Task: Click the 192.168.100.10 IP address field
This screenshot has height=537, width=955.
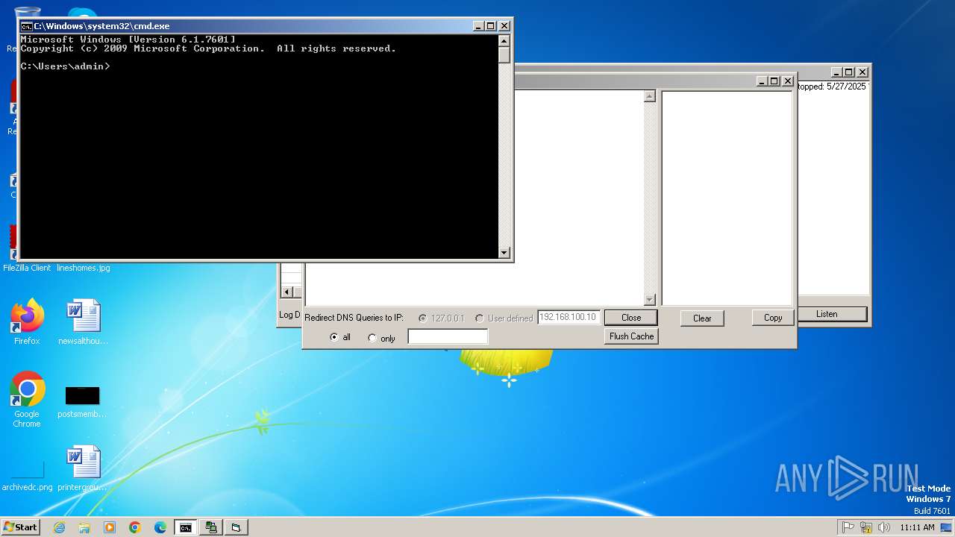Action: click(569, 318)
